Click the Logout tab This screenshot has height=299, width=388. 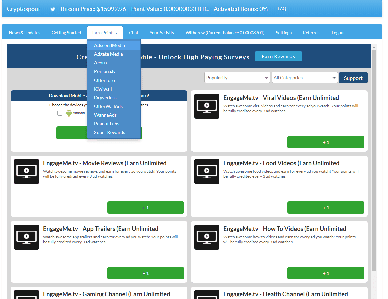point(338,33)
